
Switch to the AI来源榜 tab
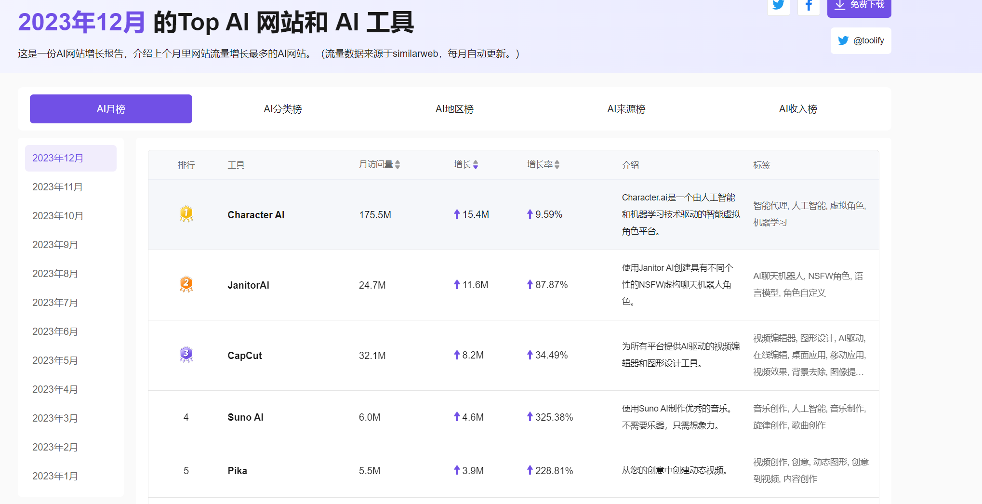pyautogui.click(x=626, y=109)
